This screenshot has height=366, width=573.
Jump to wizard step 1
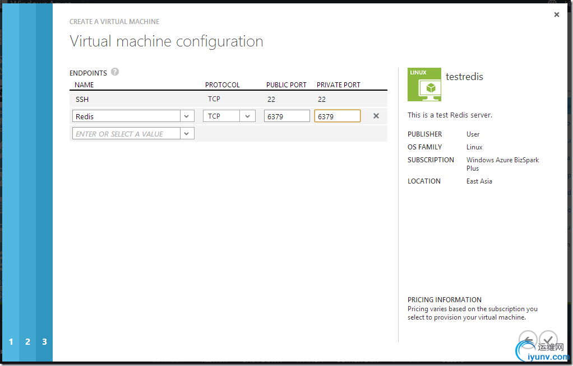11,342
